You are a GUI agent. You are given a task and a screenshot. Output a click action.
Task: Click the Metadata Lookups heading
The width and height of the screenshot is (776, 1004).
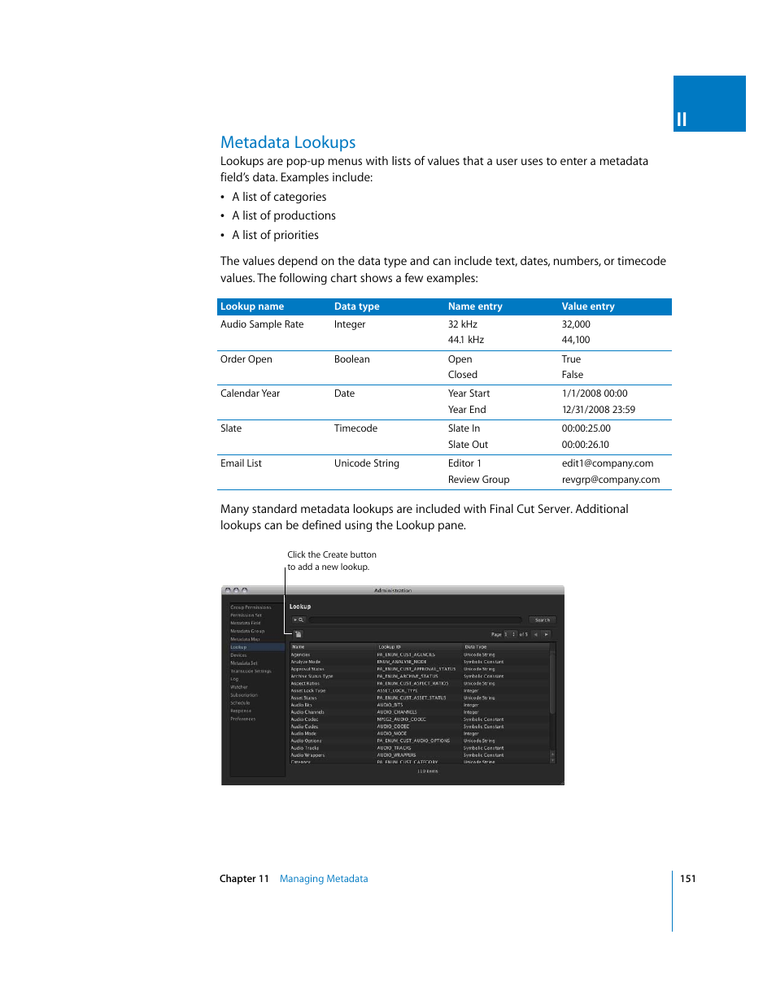pos(288,142)
